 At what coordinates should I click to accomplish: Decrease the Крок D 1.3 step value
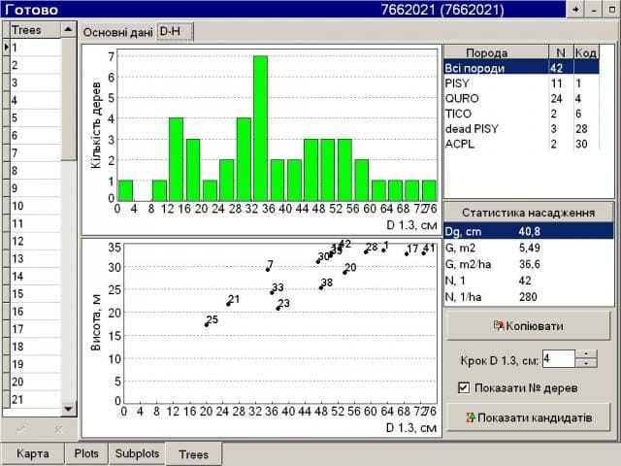[x=585, y=364]
